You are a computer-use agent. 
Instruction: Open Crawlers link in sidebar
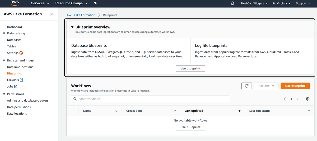click(13, 80)
